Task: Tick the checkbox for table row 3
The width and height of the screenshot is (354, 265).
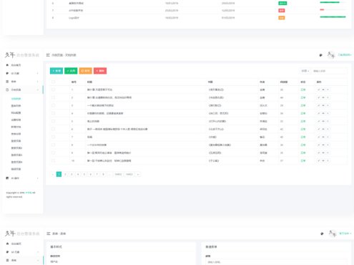Action: click(53, 105)
